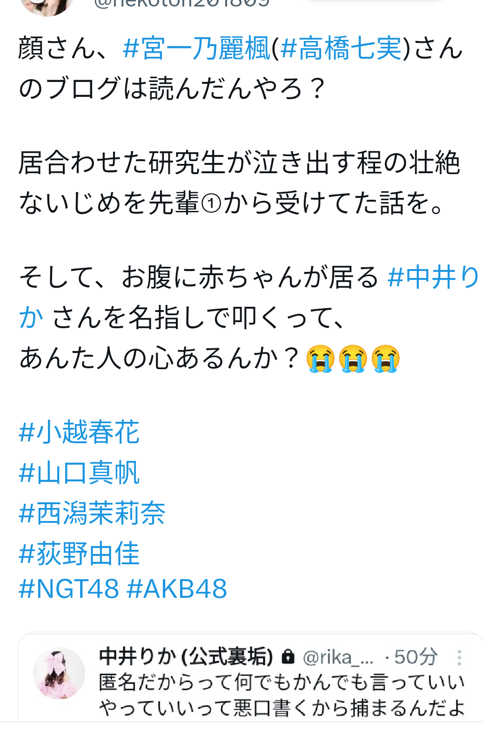Open 中井りか (公式裏垢) display name

[186, 657]
